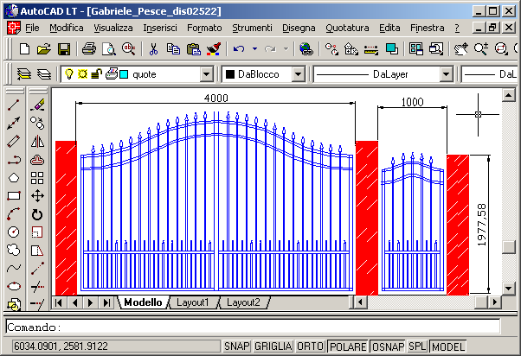Screen dimensions: 521x356
Task: Select the Rotate tool
Action: click(37, 214)
